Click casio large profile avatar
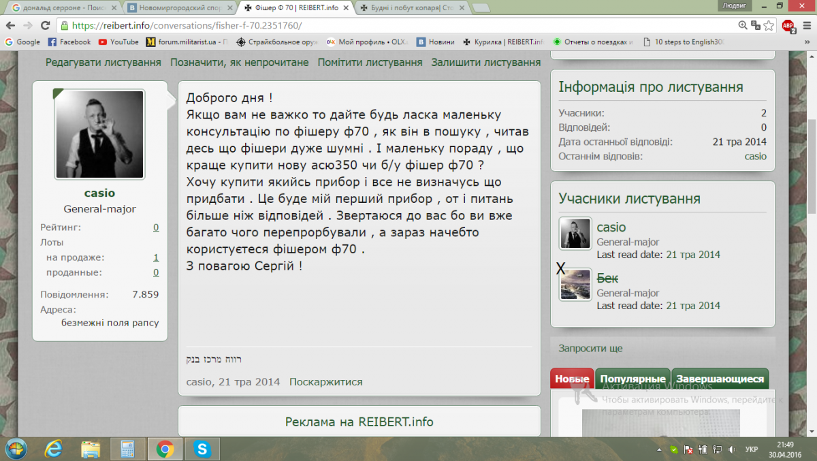The image size is (817, 461). click(x=99, y=134)
